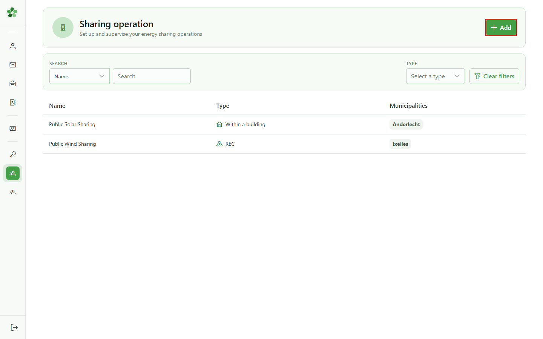The image size is (543, 339).
Task: Click the building icon beside Sharing operation
Action: 63,27
